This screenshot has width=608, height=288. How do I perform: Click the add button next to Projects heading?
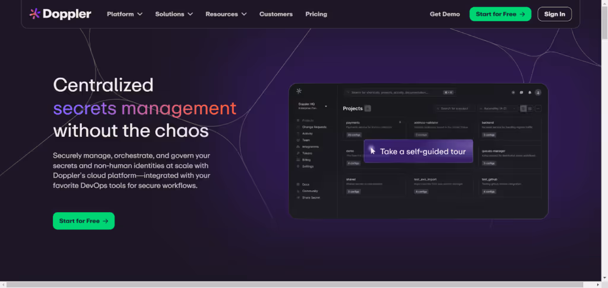[x=368, y=109]
